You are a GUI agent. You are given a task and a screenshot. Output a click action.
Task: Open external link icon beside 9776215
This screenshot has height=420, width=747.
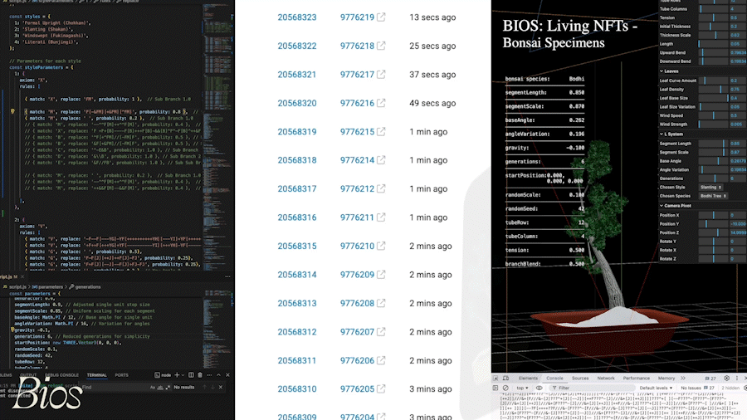381,131
